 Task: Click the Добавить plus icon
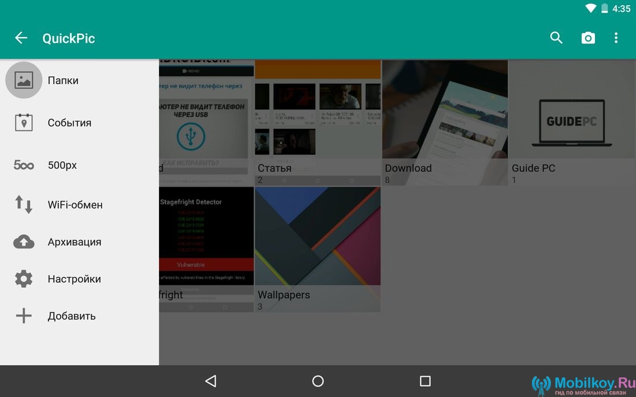click(24, 316)
